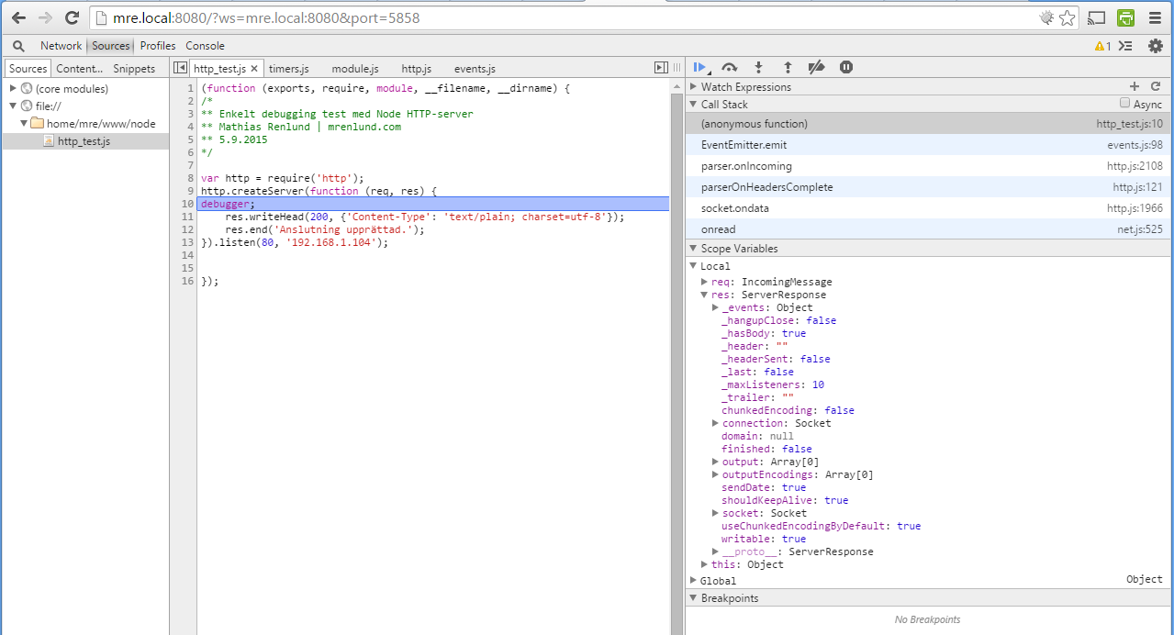Deactivate all breakpoints

click(x=816, y=67)
